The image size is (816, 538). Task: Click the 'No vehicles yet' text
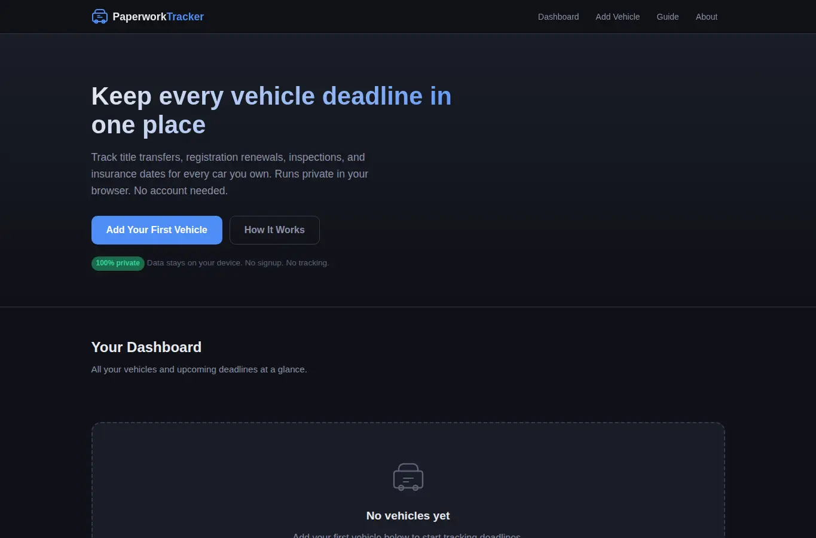408,516
